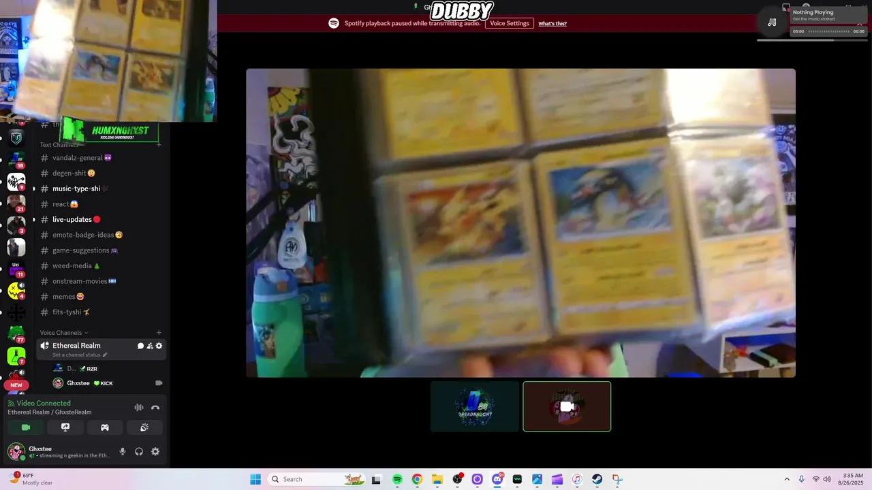The height and width of the screenshot is (490, 872).
Task: Open taskbar volume speaker icon
Action: (x=826, y=479)
